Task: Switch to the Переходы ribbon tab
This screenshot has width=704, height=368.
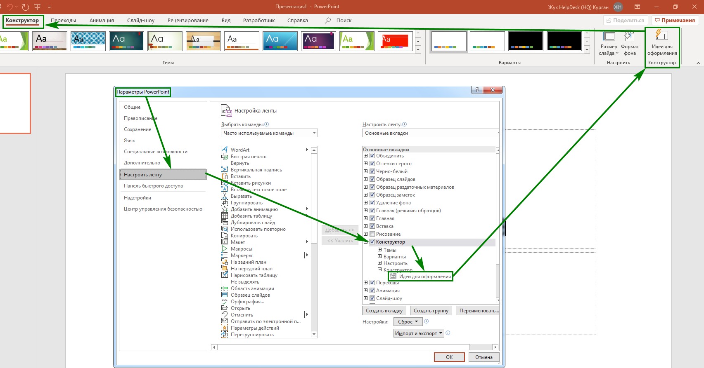Action: coord(63,20)
